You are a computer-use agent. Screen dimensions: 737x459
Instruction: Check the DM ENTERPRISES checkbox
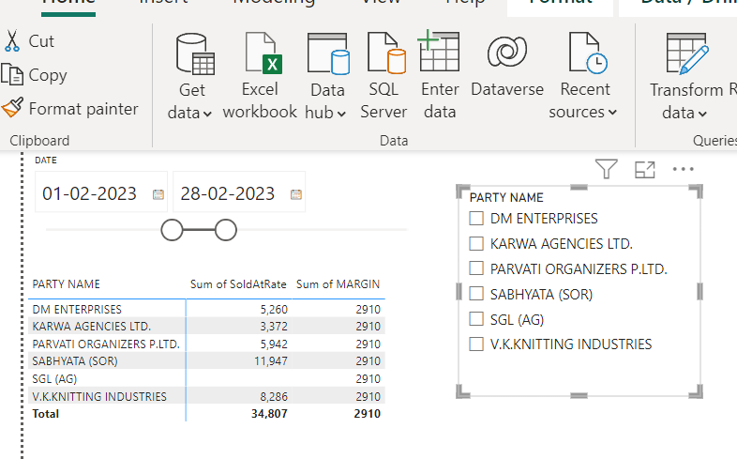(476, 218)
